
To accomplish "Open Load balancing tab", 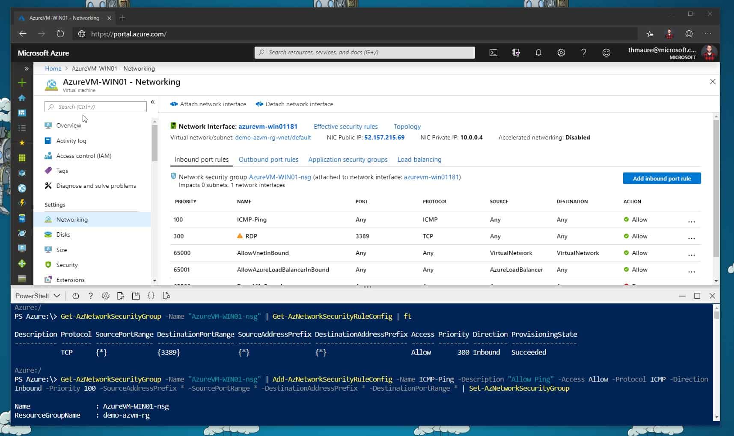I will click(x=419, y=159).
